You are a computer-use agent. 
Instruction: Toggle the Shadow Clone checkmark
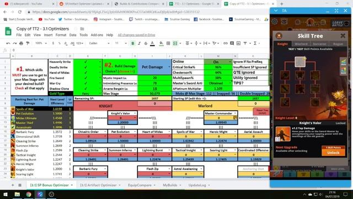tap(85, 88)
